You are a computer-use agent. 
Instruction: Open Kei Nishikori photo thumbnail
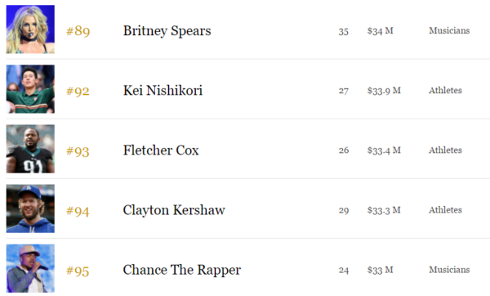30,89
